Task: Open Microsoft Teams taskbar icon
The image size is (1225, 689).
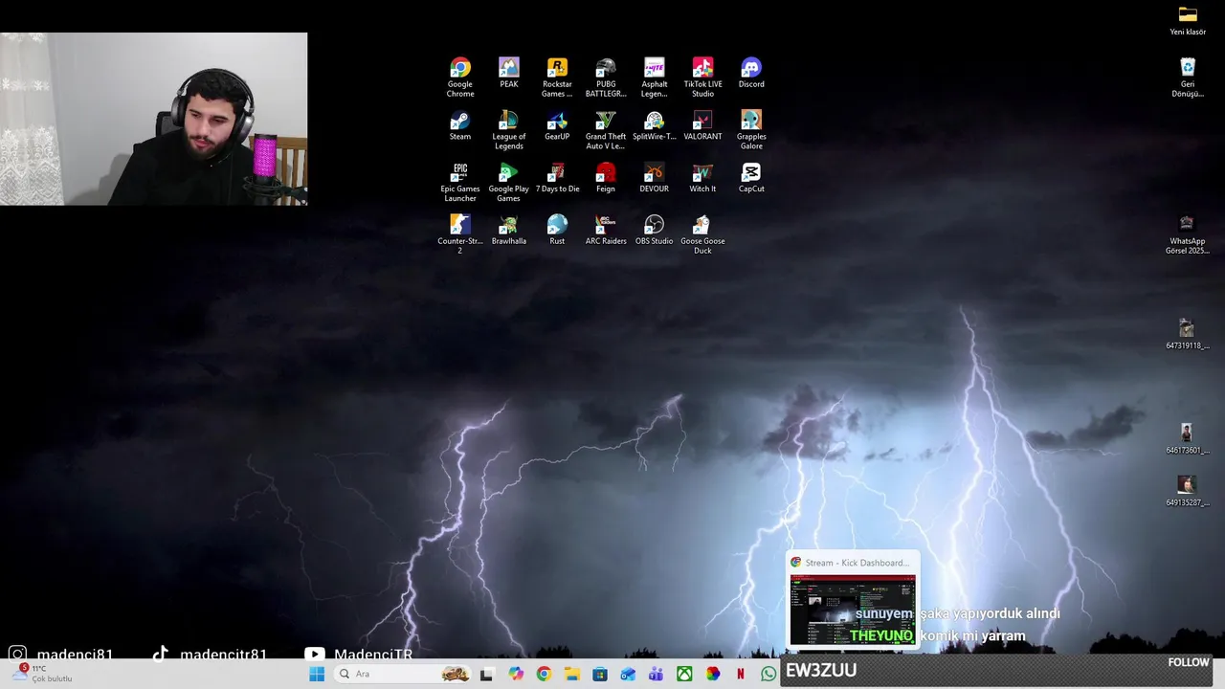Action: 657,674
